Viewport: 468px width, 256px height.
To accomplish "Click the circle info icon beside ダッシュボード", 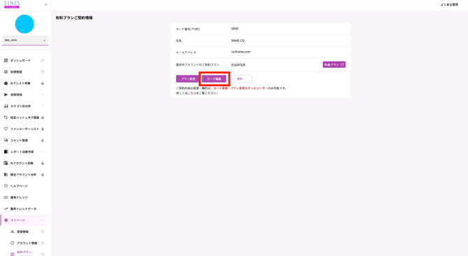I will click(43, 60).
